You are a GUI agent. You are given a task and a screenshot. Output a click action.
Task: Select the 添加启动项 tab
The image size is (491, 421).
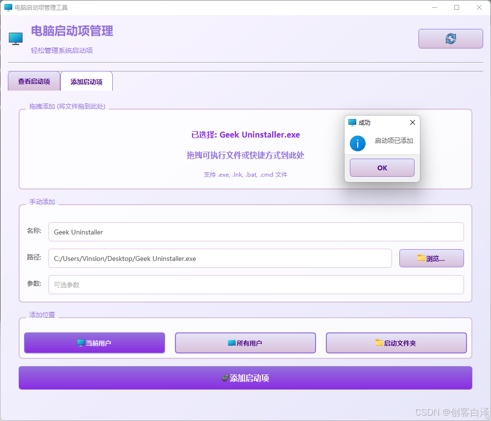coord(86,81)
